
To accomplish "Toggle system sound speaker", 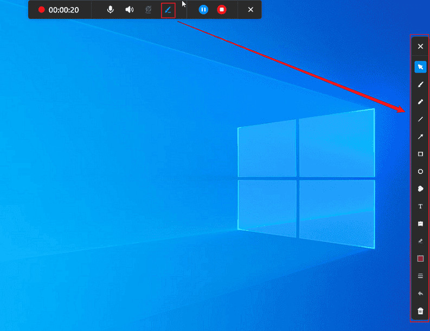I will (x=129, y=10).
